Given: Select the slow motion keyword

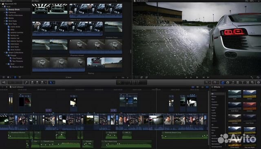Looking at the screenshot, I should [x=15, y=50].
